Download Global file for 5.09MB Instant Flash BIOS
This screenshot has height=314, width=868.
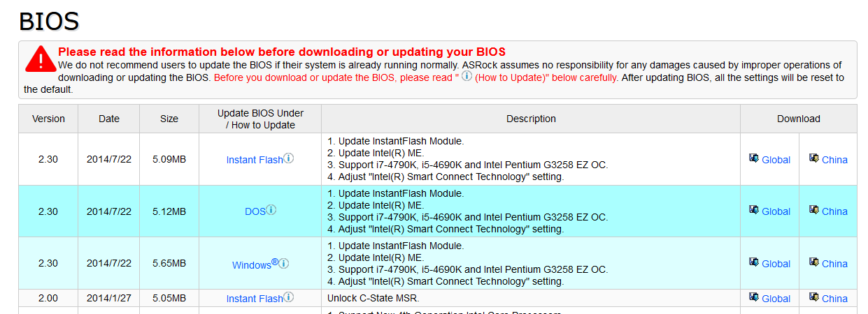[776, 160]
